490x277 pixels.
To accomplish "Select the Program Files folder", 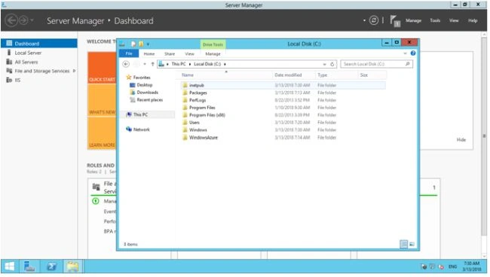I will pos(202,108).
